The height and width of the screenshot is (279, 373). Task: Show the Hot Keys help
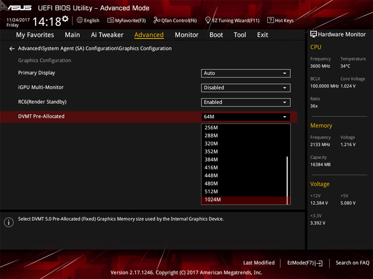click(x=280, y=20)
